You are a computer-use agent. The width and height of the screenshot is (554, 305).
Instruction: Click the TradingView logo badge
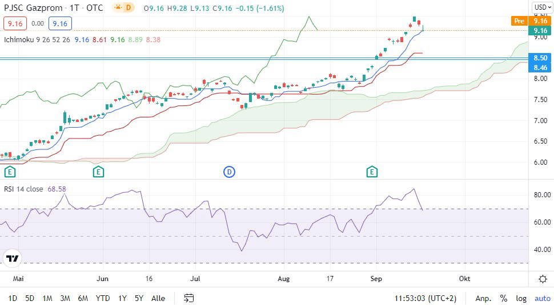[x=13, y=258]
